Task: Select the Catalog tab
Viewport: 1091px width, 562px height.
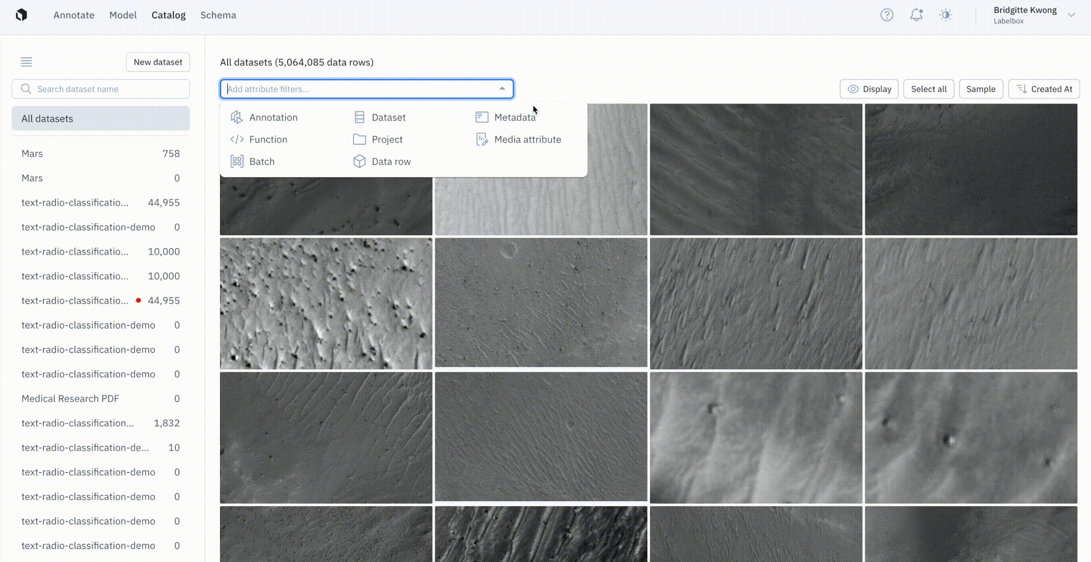Action: [168, 15]
